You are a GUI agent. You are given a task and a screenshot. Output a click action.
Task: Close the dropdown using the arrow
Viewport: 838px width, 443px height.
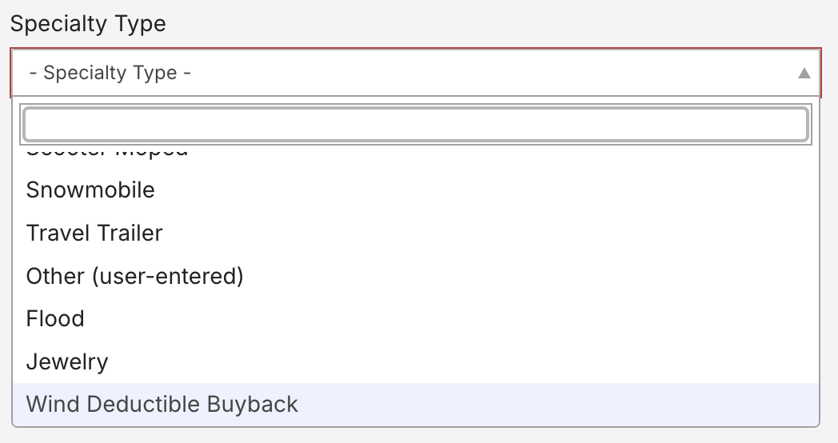(x=804, y=74)
